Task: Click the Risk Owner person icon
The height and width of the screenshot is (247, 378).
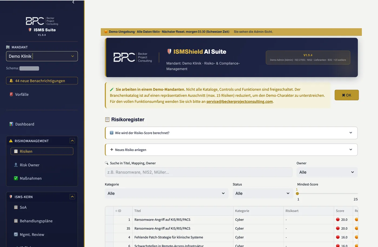Action: pos(16,165)
